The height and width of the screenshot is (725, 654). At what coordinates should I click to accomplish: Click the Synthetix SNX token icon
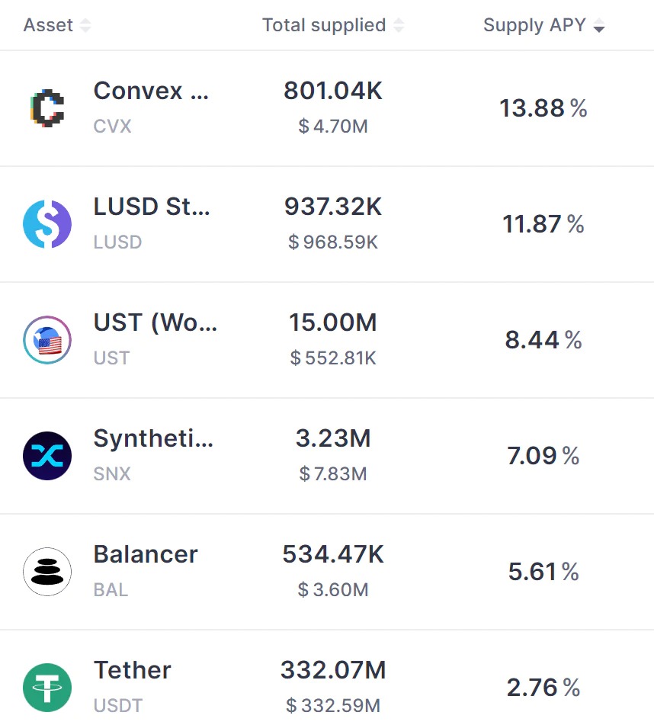(x=47, y=456)
